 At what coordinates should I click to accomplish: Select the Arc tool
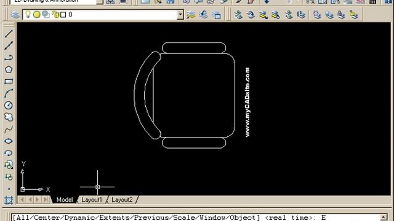coord(9,93)
